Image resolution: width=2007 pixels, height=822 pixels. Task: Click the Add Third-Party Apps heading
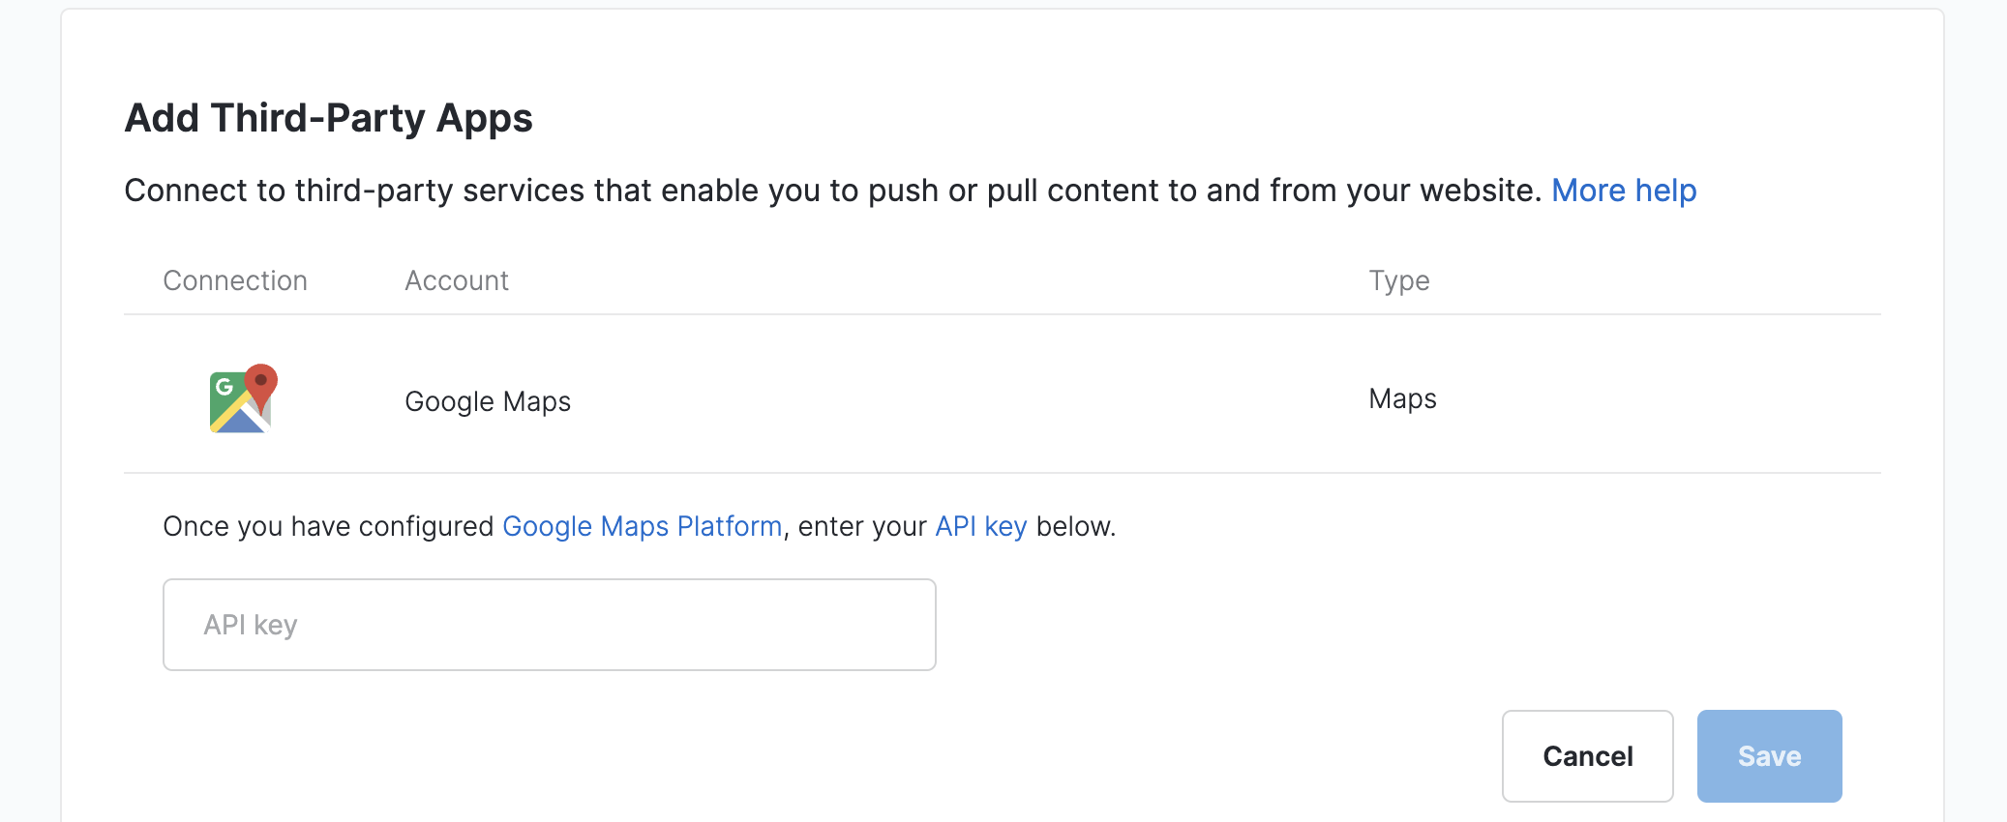point(329,118)
